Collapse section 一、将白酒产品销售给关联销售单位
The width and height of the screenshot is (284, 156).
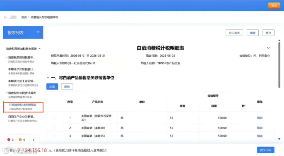click(48, 78)
